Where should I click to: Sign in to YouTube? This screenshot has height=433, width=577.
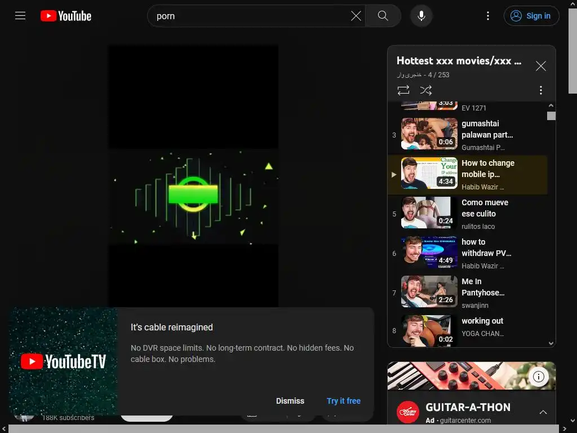(x=531, y=16)
